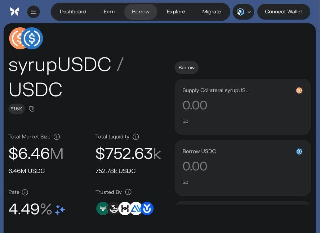The width and height of the screenshot is (320, 233).
Task: Click the 91.5% LLTV badge
Action: [16, 109]
